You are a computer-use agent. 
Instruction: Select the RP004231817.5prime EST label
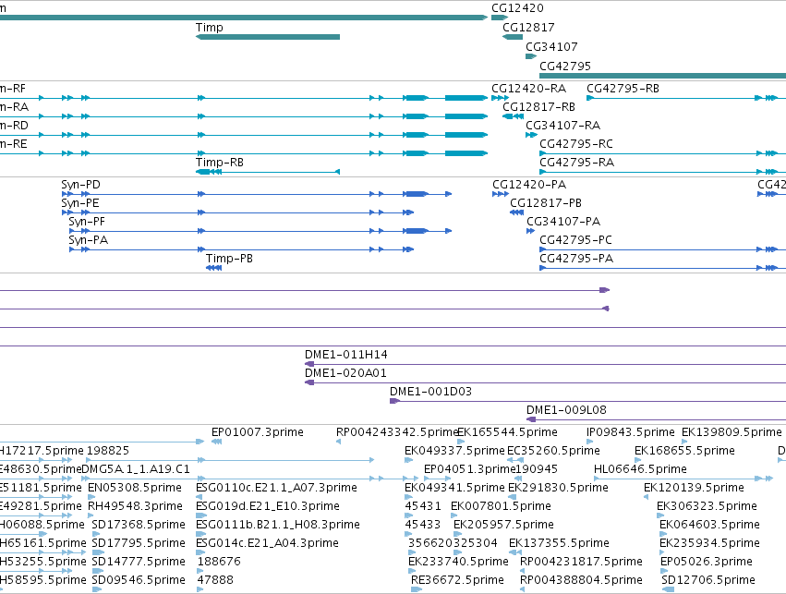(x=581, y=563)
